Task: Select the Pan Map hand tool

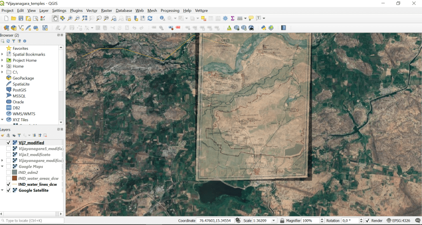Action: tap(55, 18)
